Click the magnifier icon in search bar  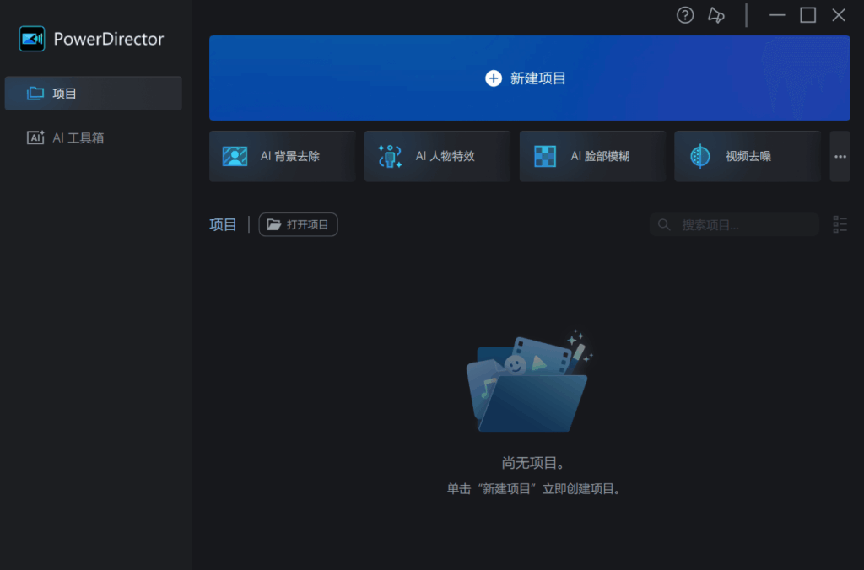pos(664,224)
